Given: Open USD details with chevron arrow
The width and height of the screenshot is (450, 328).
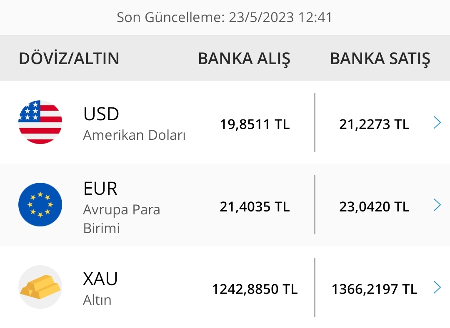Looking at the screenshot, I should (437, 122).
